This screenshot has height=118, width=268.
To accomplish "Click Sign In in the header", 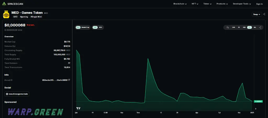I will point(259,4).
